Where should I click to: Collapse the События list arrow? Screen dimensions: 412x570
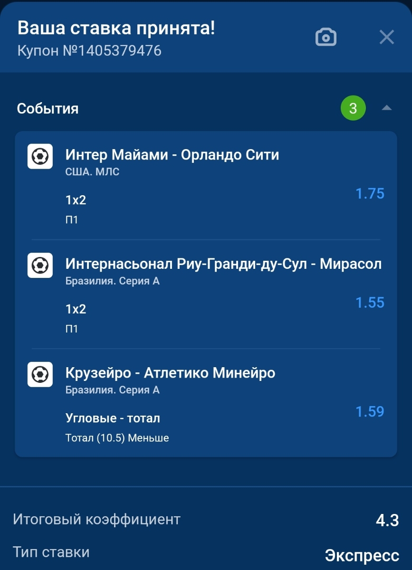387,108
